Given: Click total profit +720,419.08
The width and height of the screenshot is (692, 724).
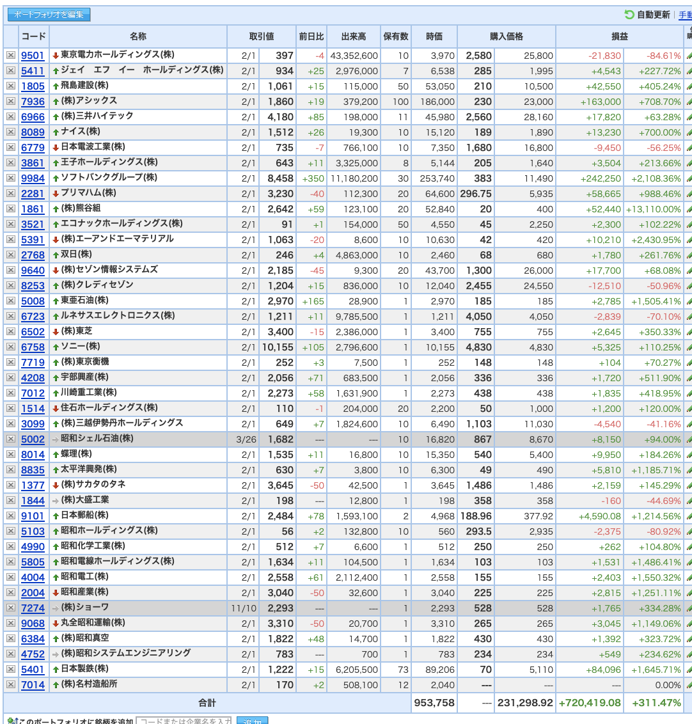Looking at the screenshot, I should point(590,703).
